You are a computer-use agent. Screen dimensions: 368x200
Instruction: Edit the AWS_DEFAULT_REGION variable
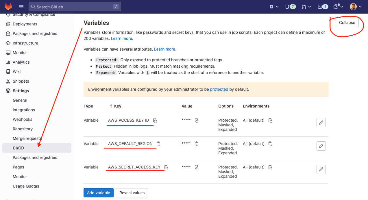pos(321,146)
